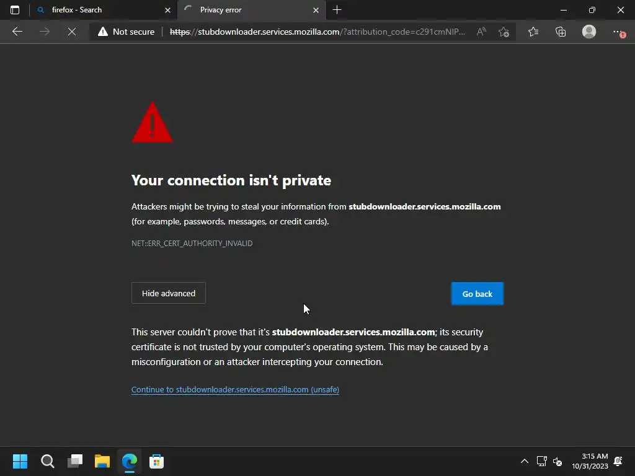Open Collections panel
Viewport: 635px width, 476px height.
coord(561,32)
